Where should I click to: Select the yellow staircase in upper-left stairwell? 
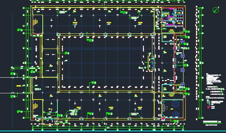35,23
